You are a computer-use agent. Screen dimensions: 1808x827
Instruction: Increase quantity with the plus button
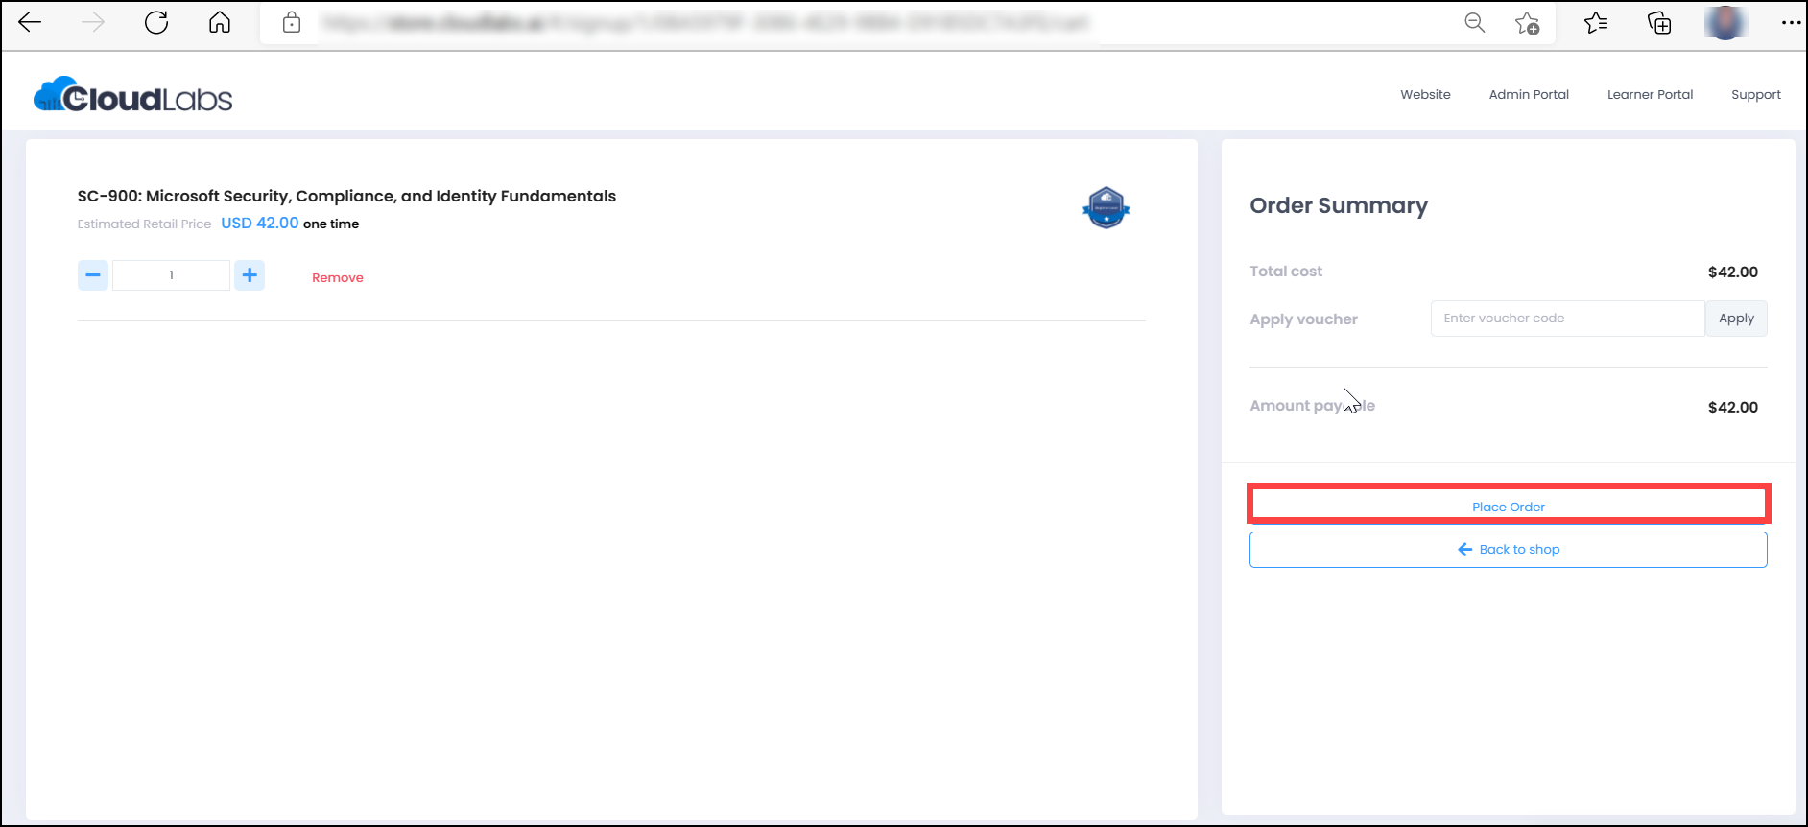[250, 275]
